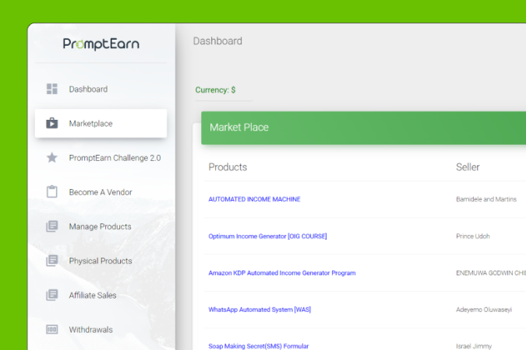Click the star icon for PromptEarn Challenge

coord(52,158)
